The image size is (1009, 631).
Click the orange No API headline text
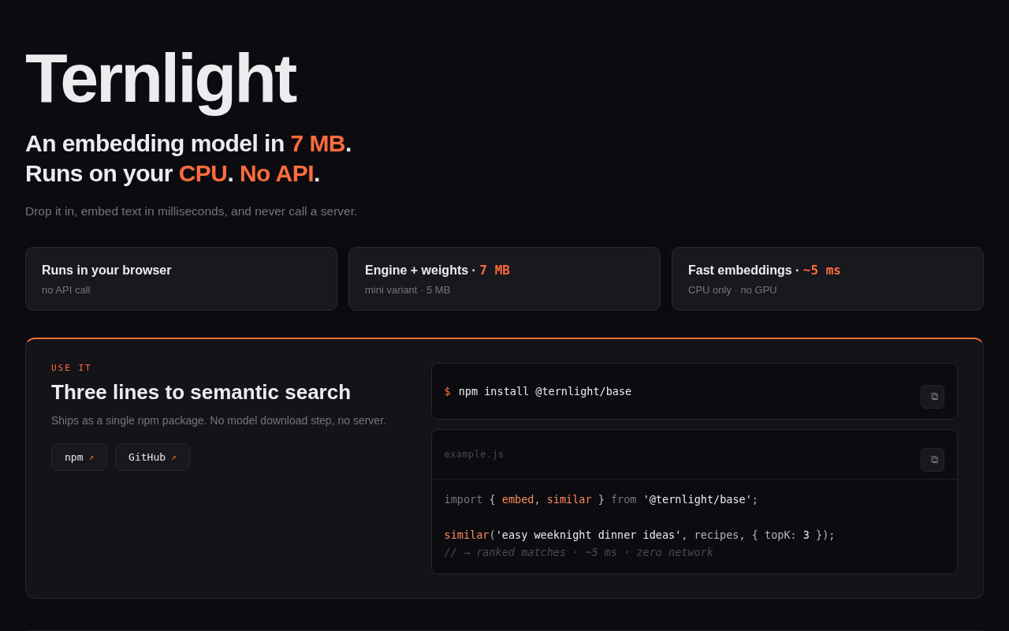tap(277, 174)
